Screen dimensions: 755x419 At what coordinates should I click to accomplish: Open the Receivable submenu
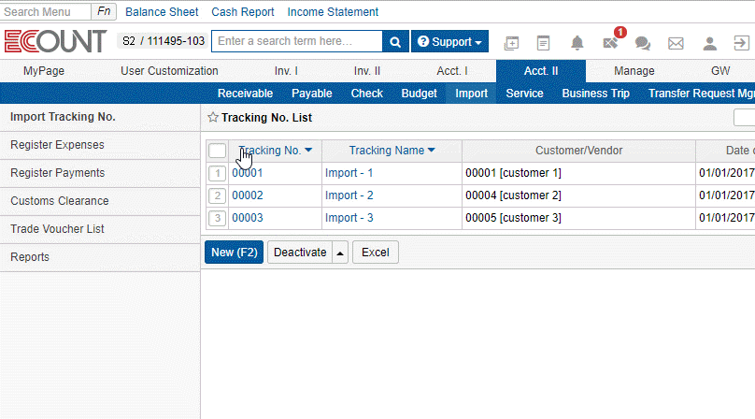245,93
